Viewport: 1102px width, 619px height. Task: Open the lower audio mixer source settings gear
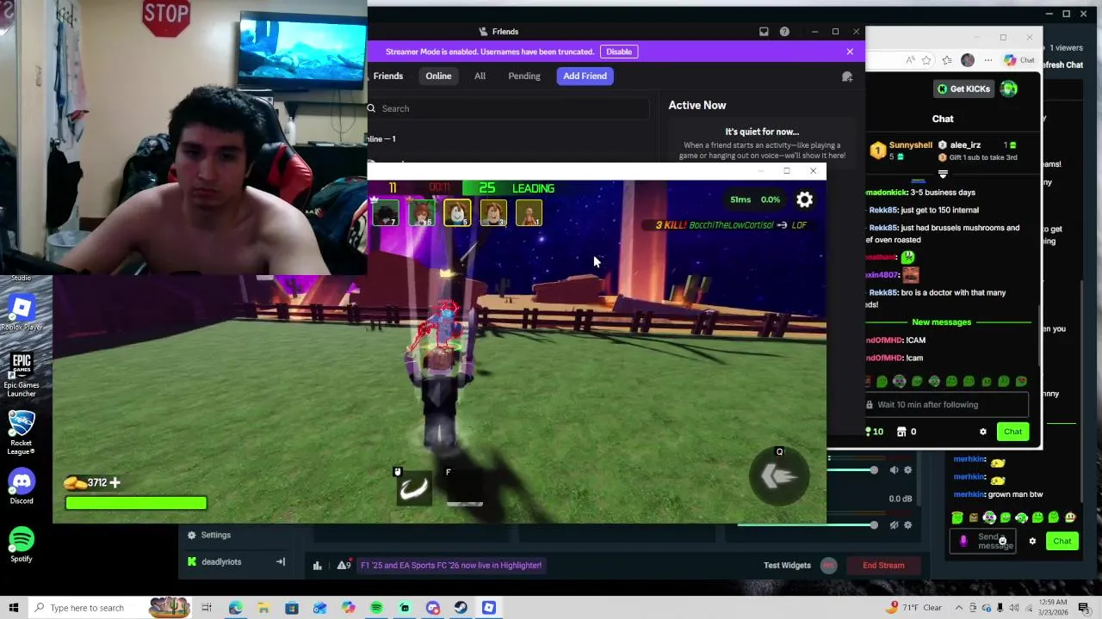pyautogui.click(x=907, y=525)
